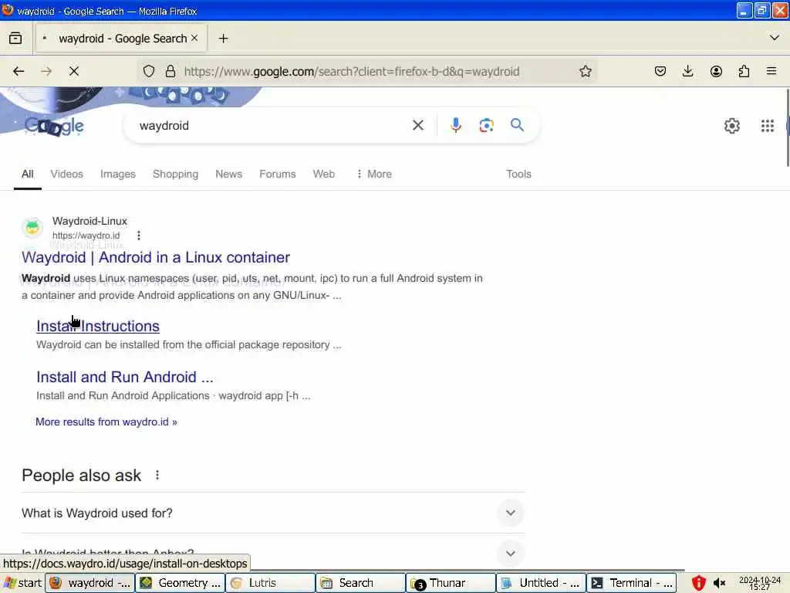Open More results from waydro.id

coord(106,422)
